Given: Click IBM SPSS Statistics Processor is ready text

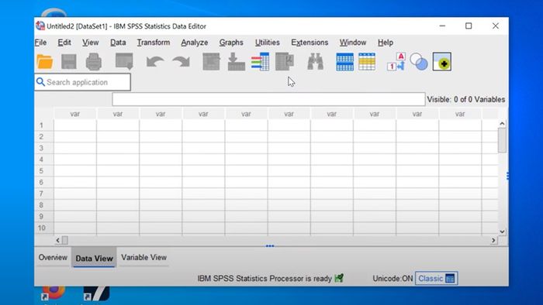Looking at the screenshot, I should click(x=265, y=279).
